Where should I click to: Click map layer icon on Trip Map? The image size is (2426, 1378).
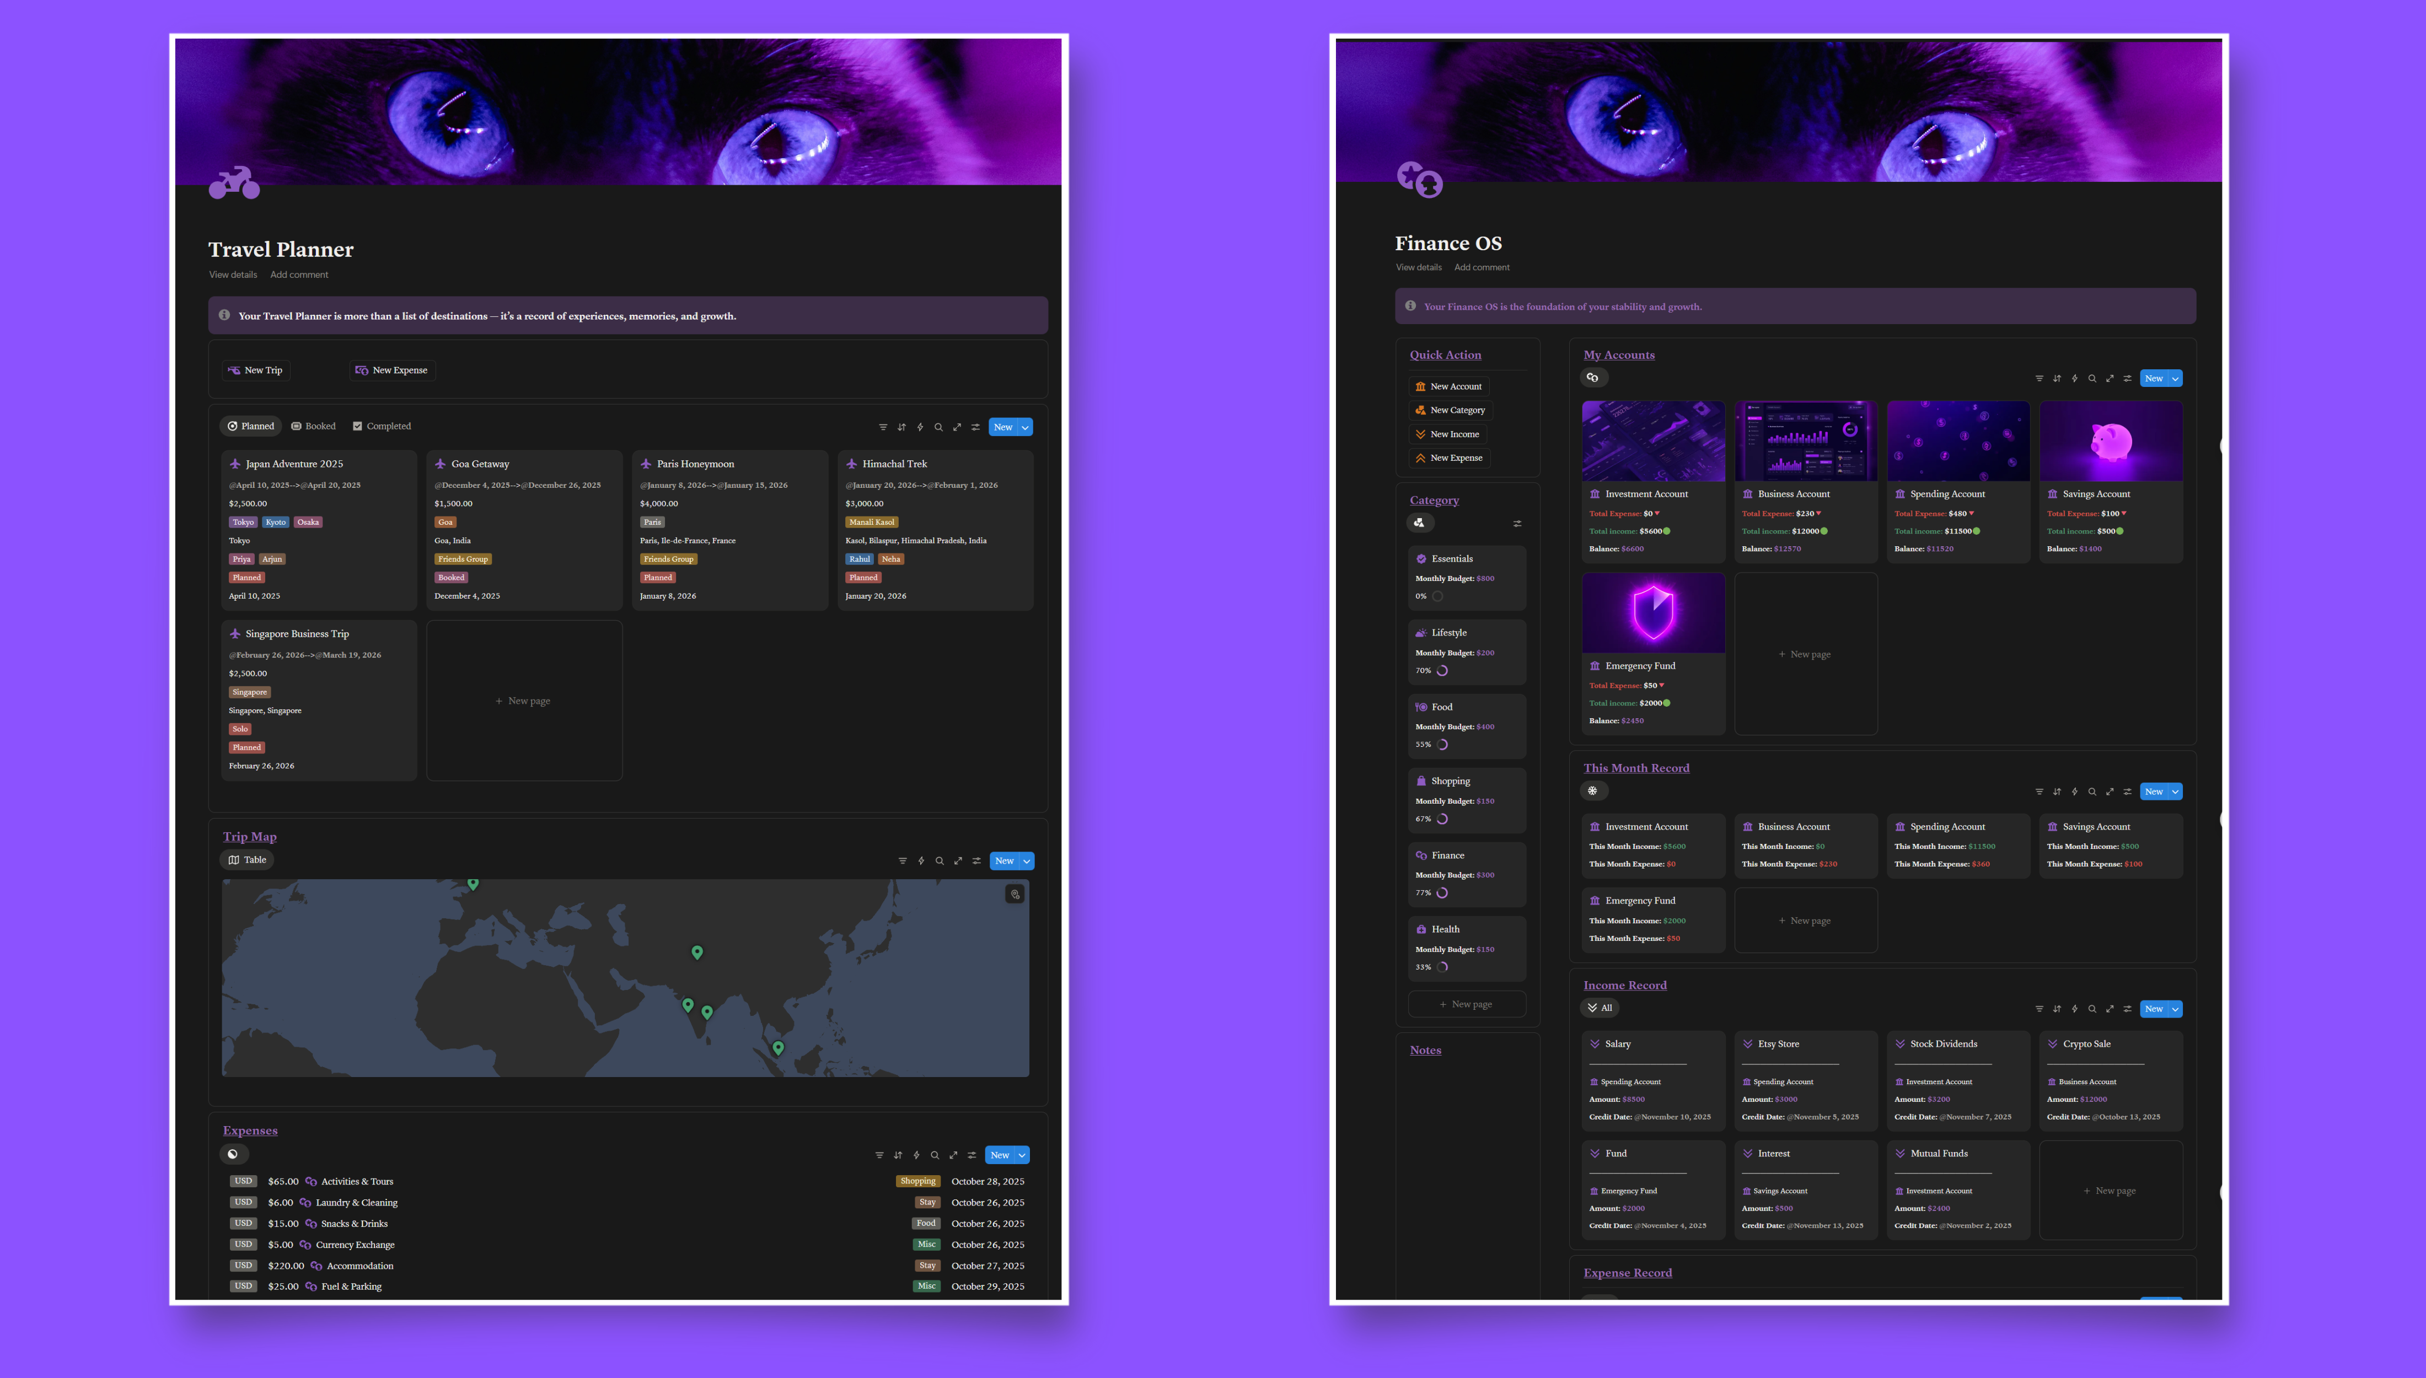point(1015,895)
